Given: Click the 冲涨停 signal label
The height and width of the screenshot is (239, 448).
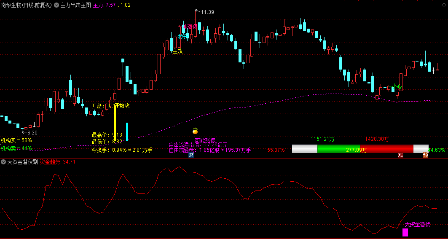Looking at the screenshot, I should pos(190,27).
